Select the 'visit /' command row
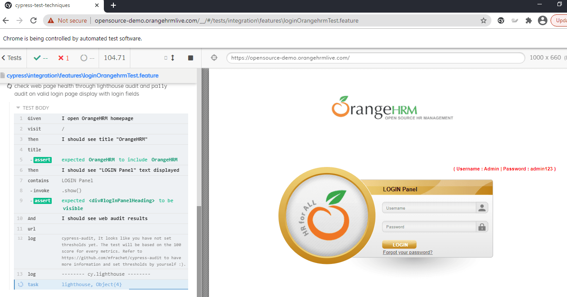The height and width of the screenshot is (297, 567). [x=101, y=129]
